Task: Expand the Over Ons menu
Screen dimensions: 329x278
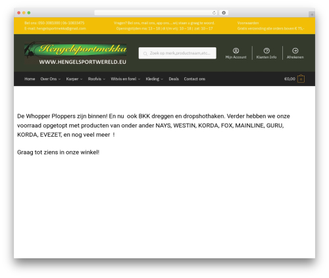Action: click(51, 79)
